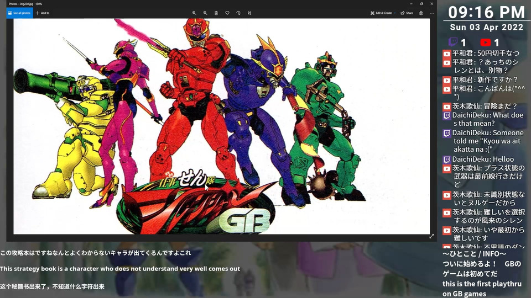Click the YouTube viewer count icon

coord(485,42)
